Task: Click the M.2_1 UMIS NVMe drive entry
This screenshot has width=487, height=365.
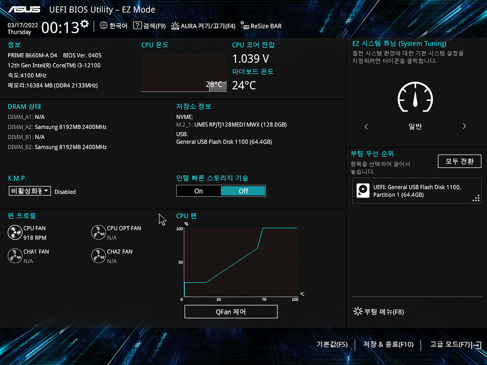Action: tap(231, 125)
